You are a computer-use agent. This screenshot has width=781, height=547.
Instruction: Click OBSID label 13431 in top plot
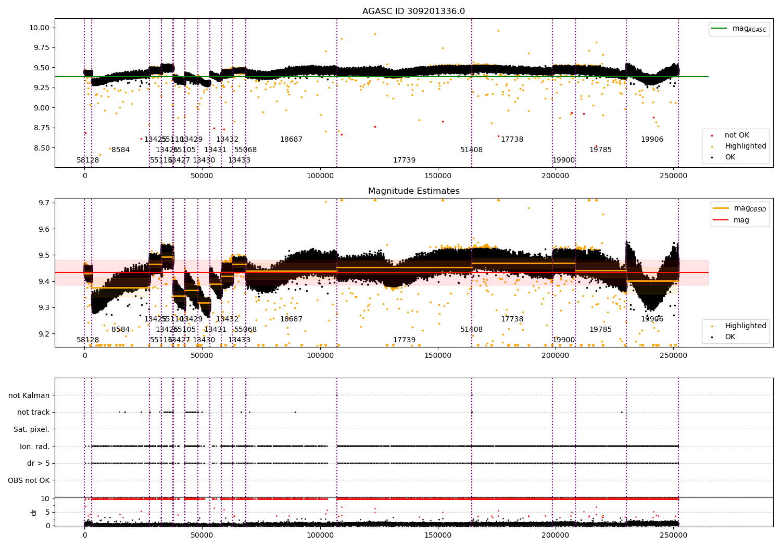[x=216, y=150]
